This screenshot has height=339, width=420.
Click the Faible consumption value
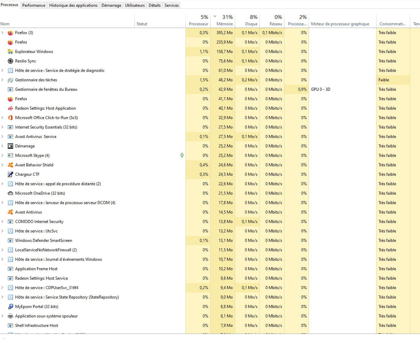tap(384, 80)
